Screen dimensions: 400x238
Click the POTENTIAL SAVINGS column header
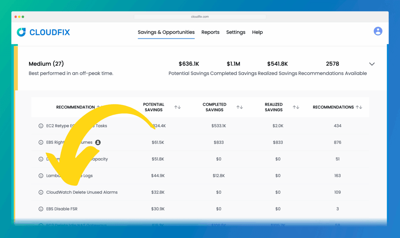click(154, 107)
